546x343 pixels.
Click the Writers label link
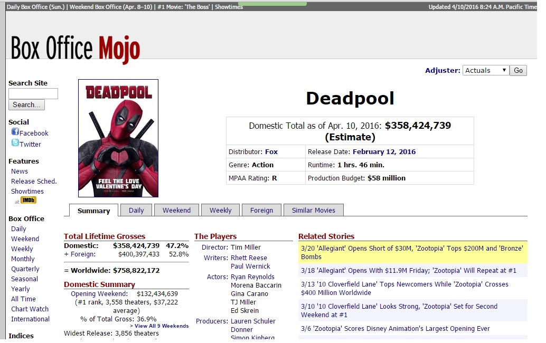coord(216,258)
